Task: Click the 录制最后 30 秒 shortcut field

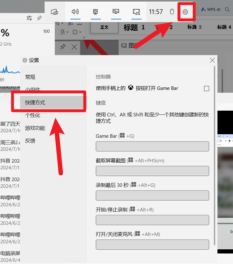Action: (152, 195)
